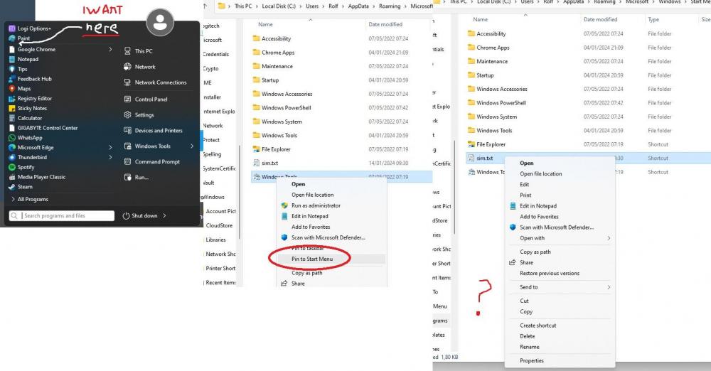The height and width of the screenshot is (371, 711).
Task: Expand the Google Chrome jump list arrow
Action: pyautogui.click(x=110, y=50)
